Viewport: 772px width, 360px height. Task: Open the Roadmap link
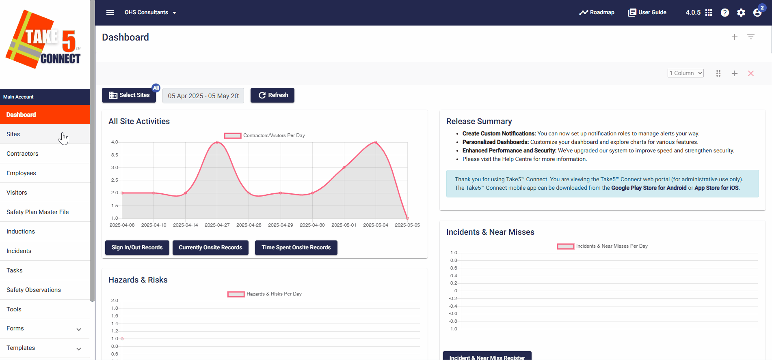pyautogui.click(x=597, y=13)
